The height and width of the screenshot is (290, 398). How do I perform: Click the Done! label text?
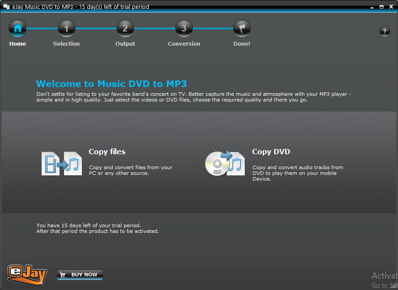[242, 43]
